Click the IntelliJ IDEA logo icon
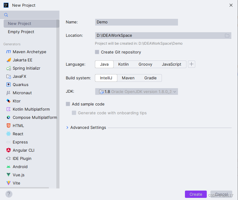 pyautogui.click(x=6, y=5)
